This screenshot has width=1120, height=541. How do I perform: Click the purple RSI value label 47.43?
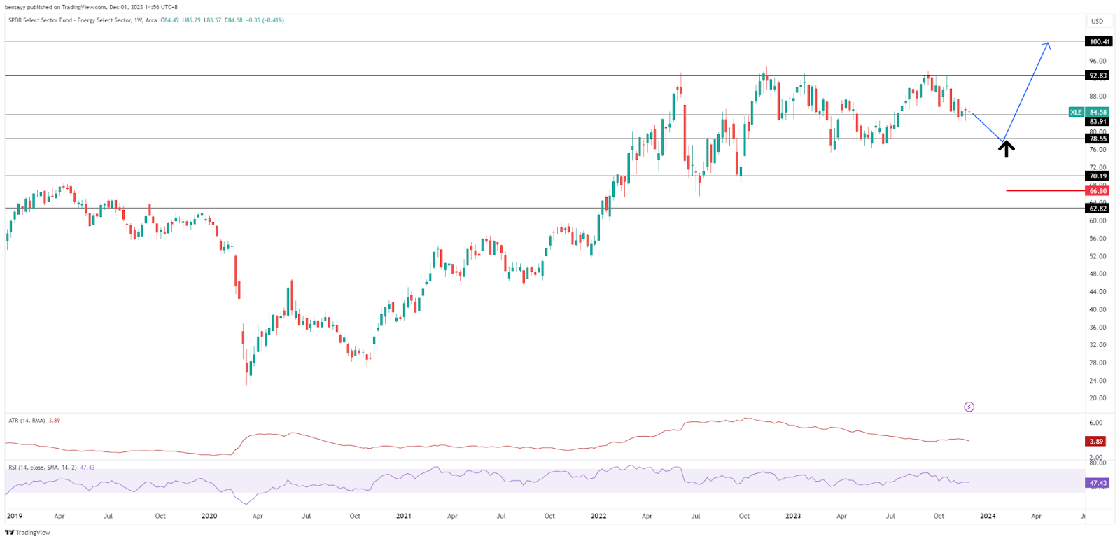coord(1097,483)
